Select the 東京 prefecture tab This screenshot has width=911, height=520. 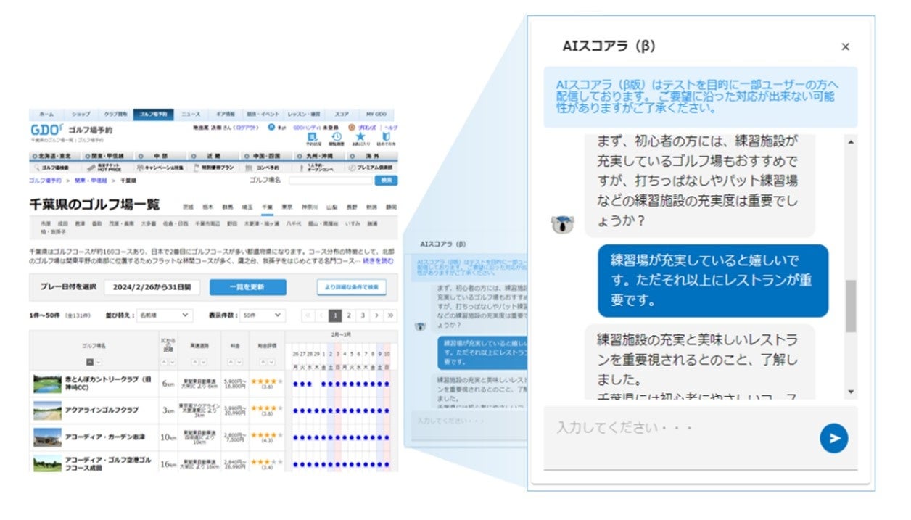(x=287, y=207)
